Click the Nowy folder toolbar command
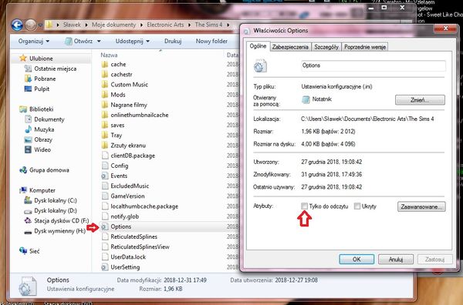 pyautogui.click(x=211, y=42)
